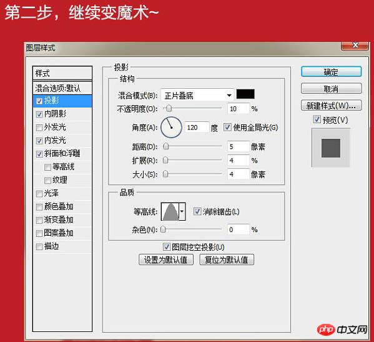Expand the 等高线 contour picker arrow
This screenshot has width=374, height=342.
[x=182, y=211]
